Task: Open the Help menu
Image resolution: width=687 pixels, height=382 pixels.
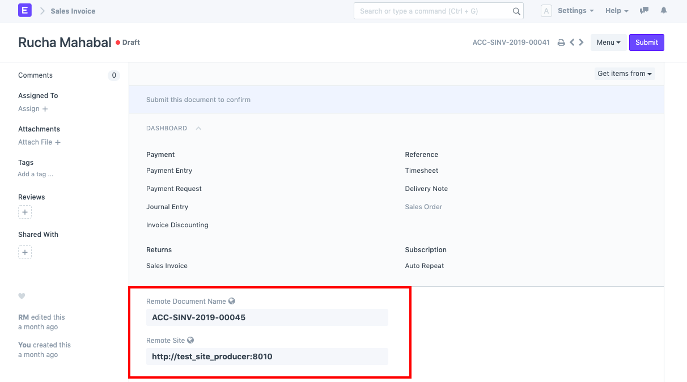Action: pos(616,10)
